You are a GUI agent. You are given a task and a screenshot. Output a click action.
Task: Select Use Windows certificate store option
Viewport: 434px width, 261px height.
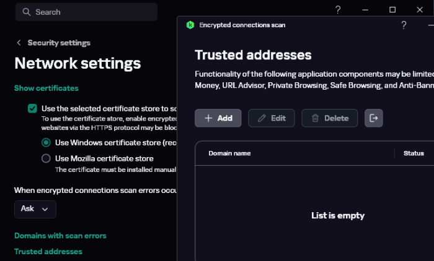point(46,142)
